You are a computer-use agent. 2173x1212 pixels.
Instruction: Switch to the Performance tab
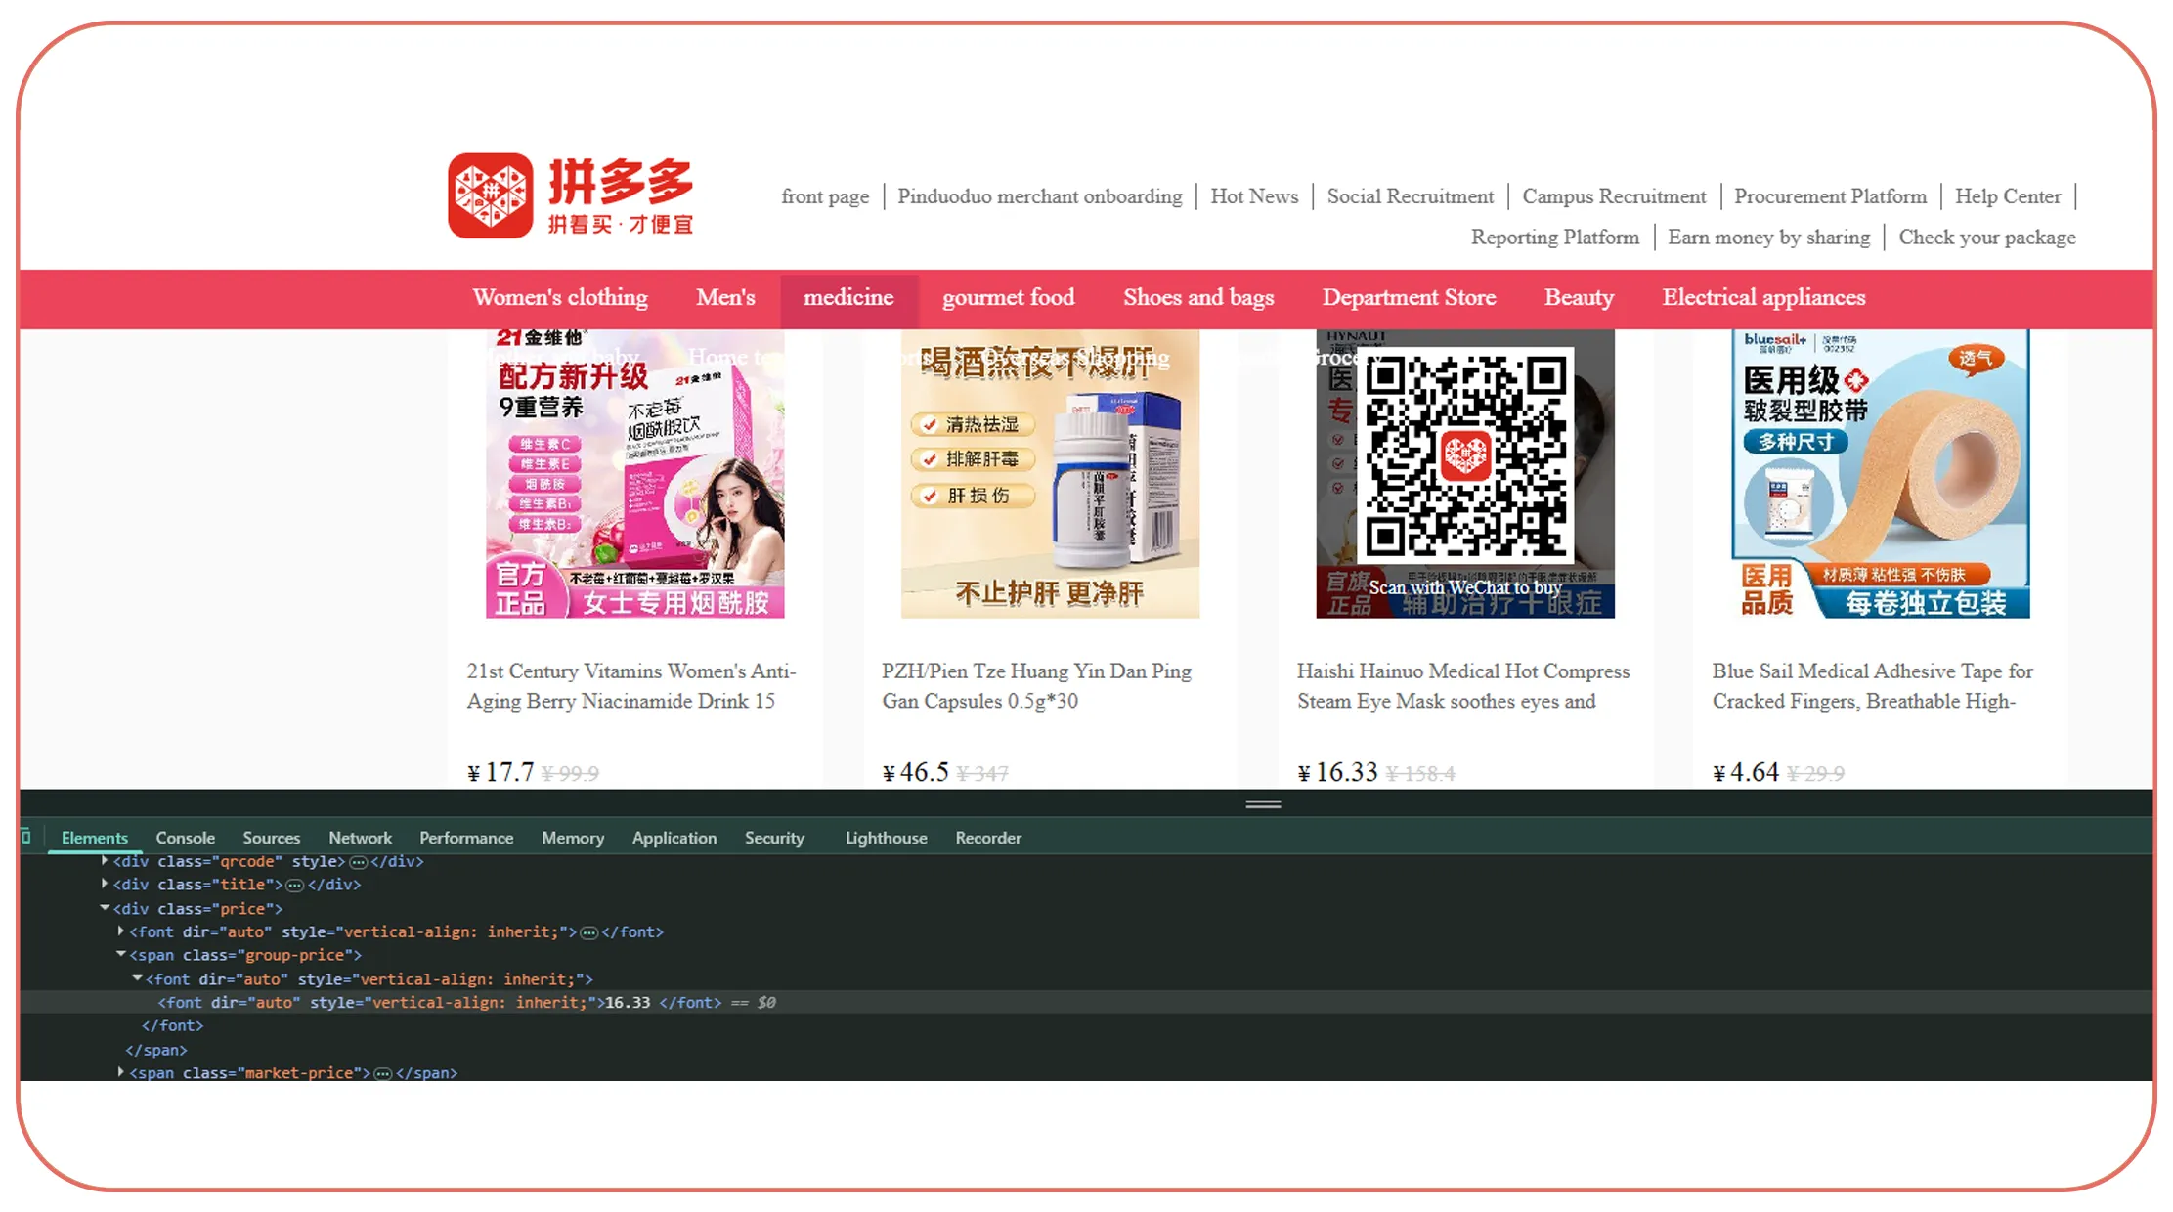point(466,838)
